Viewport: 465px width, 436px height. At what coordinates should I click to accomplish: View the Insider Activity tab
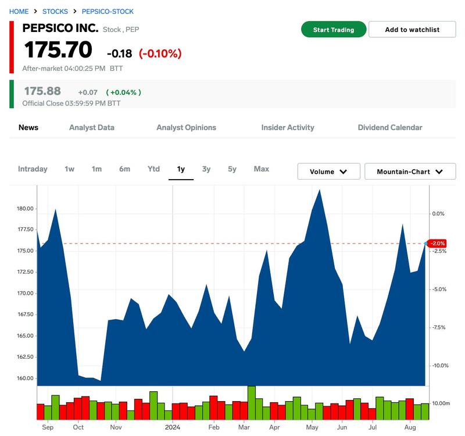pos(288,127)
